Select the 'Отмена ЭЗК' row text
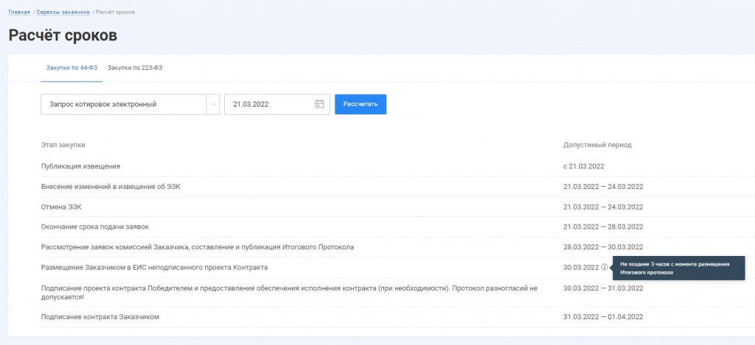The image size is (755, 345). [x=61, y=207]
